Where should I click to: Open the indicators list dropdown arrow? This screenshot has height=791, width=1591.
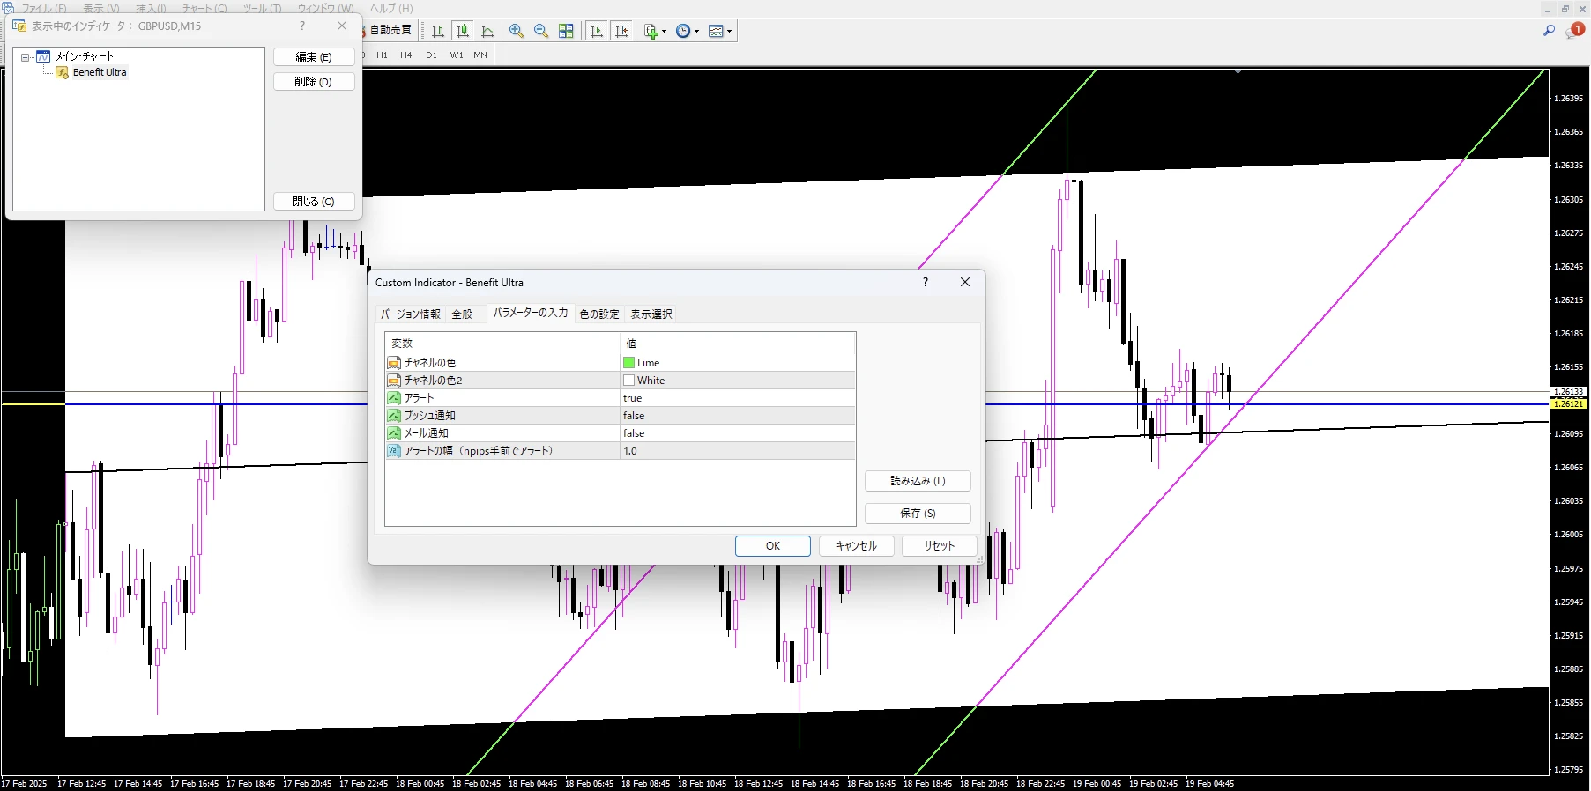click(664, 32)
